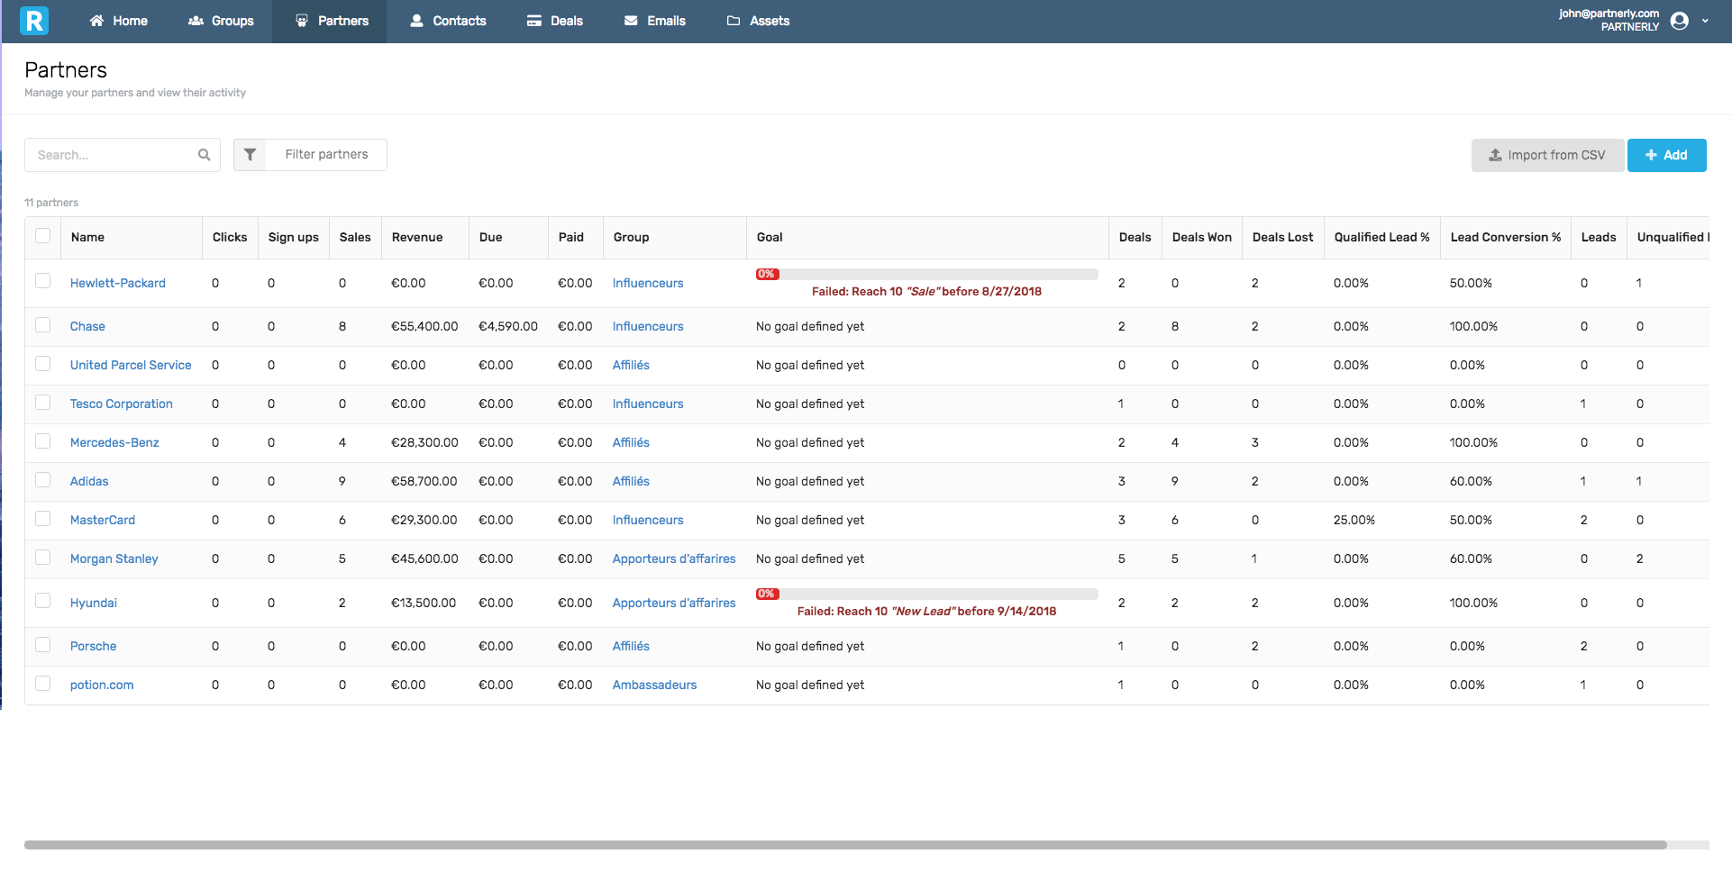Click the Assets folder icon

pos(734,21)
